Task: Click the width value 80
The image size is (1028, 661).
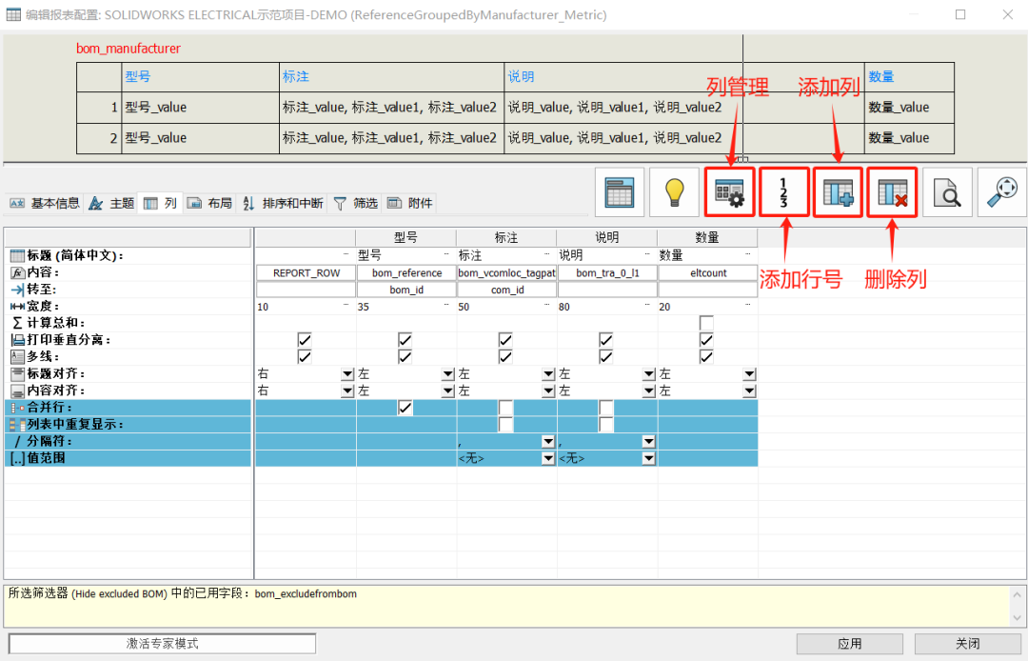Action: [x=563, y=307]
